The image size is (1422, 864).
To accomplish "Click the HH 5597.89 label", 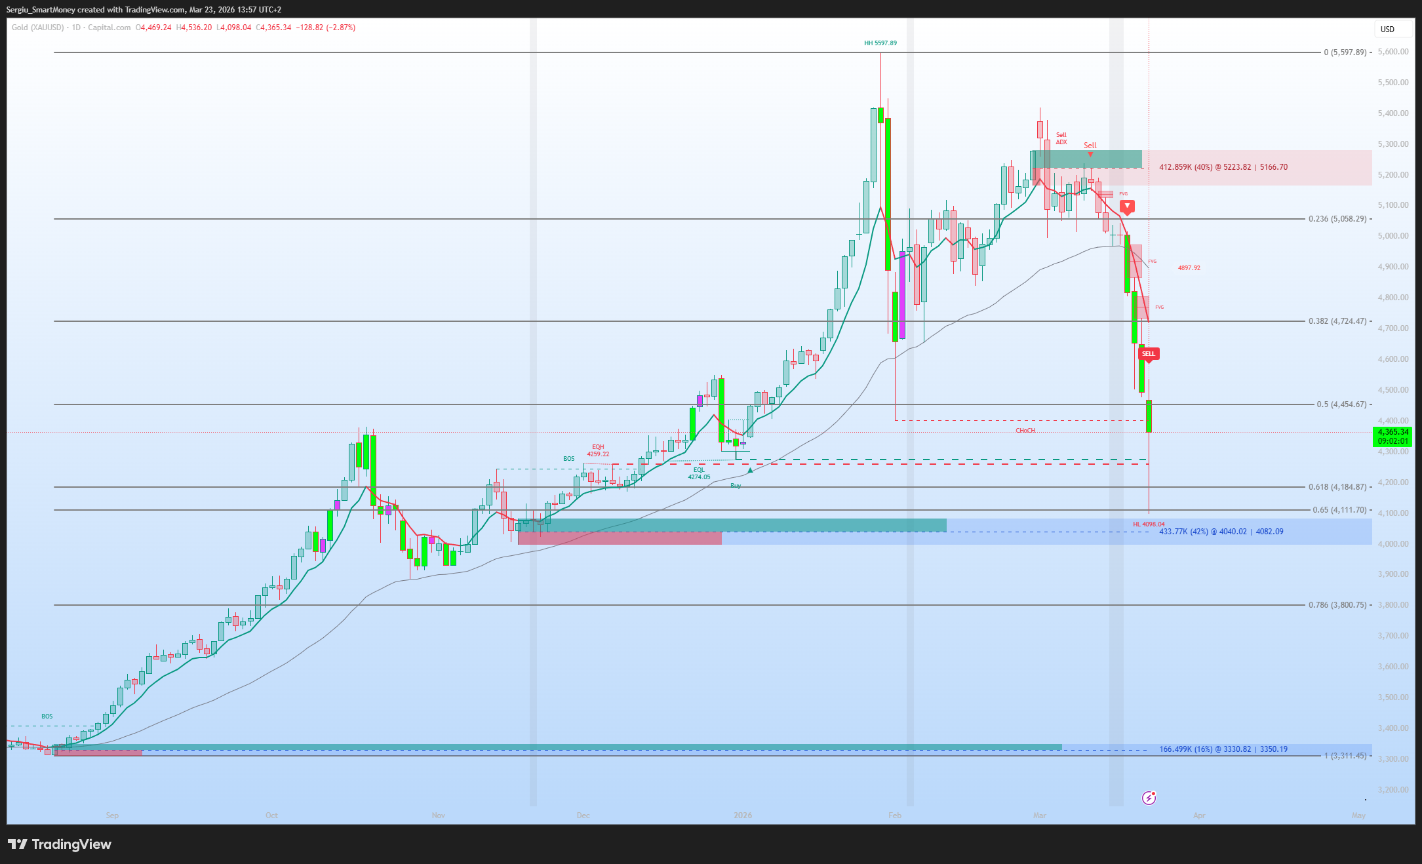I will pyautogui.click(x=880, y=43).
